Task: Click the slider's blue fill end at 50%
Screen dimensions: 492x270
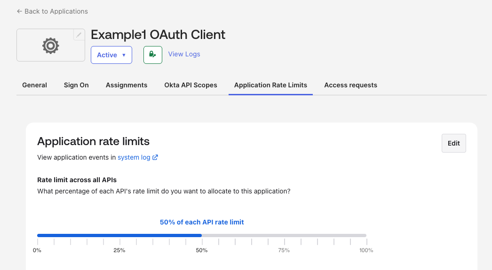Action: (x=202, y=236)
